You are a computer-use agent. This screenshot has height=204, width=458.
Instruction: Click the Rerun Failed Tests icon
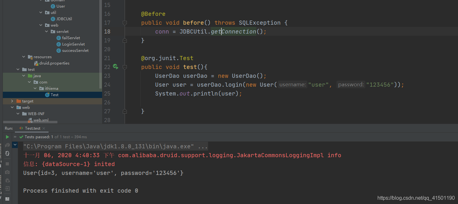tap(7, 145)
